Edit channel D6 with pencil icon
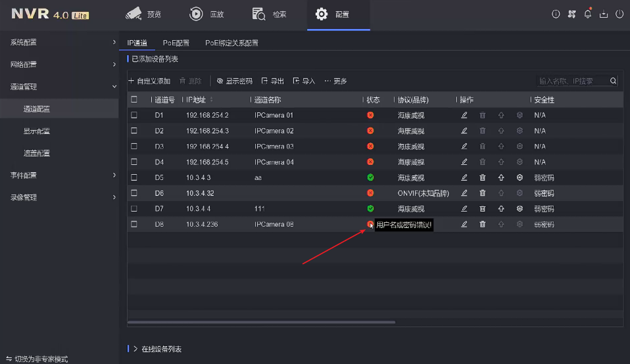Image resolution: width=630 pixels, height=364 pixels. (x=464, y=193)
